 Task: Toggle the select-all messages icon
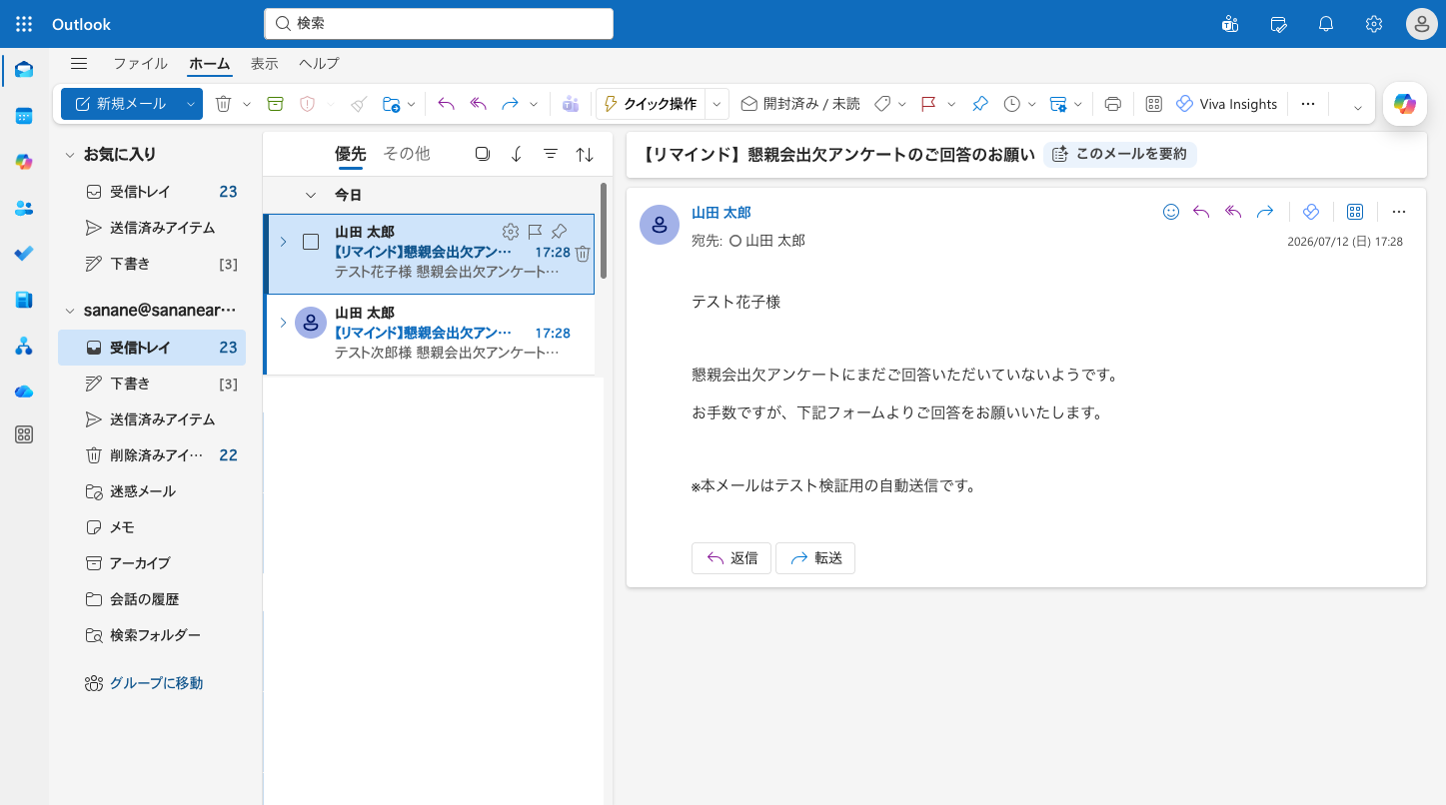point(483,154)
